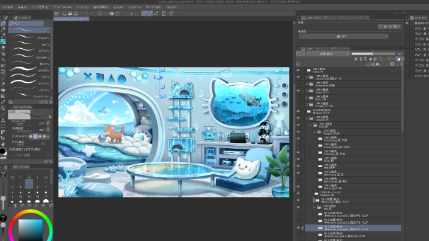Viewport: 429px width, 241px height.
Task: Expand the Cyan folder
Action: (307, 90)
